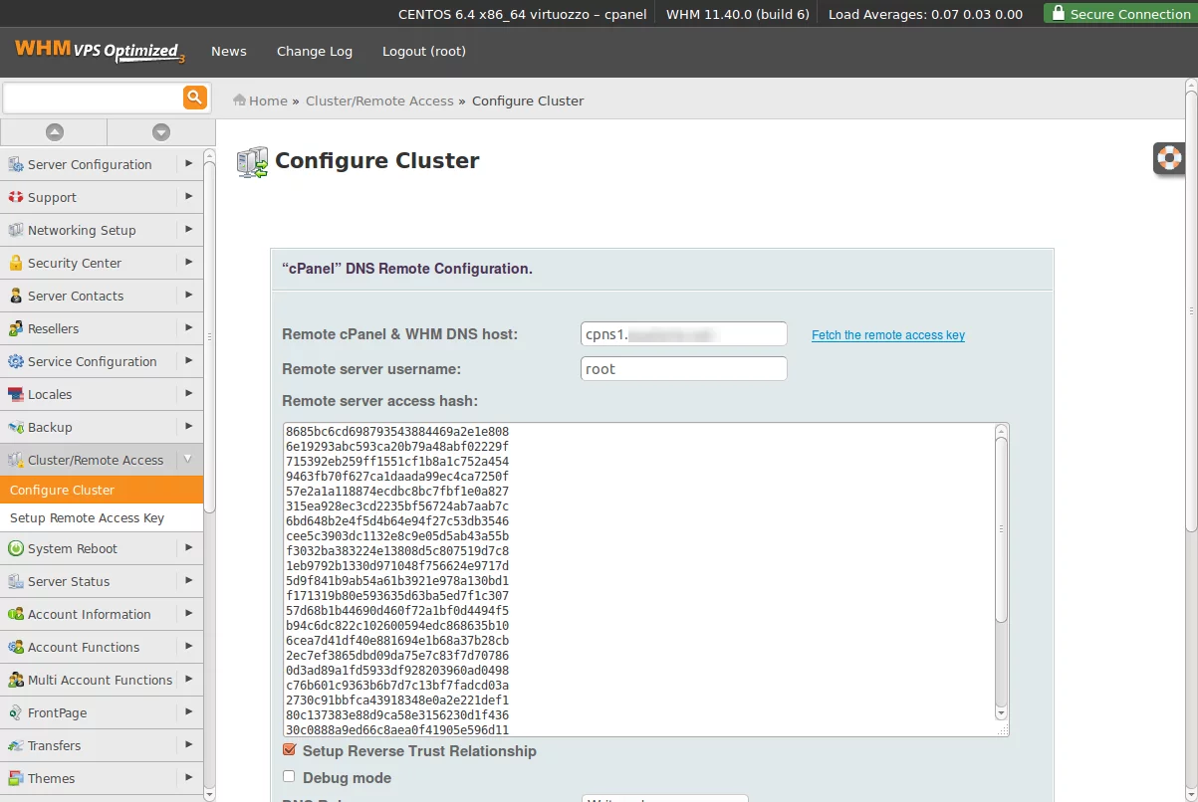This screenshot has width=1198, height=802.
Task: Click the Cluster/Remote Access icon
Action: point(15,460)
